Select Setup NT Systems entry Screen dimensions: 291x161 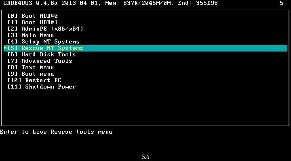coord(43,42)
